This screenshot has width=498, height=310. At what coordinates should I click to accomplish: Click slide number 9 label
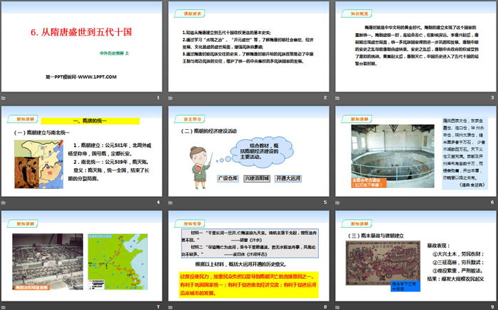(492, 306)
